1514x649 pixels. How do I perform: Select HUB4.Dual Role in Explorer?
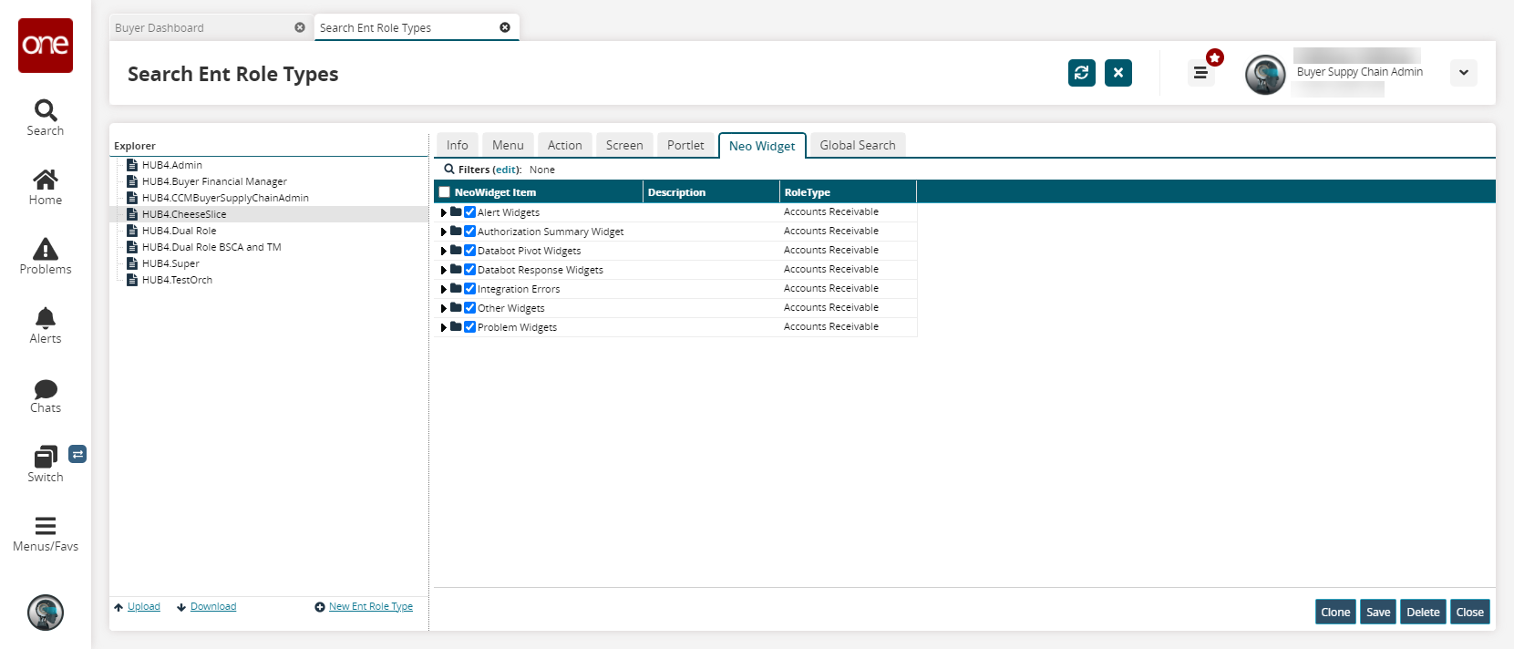click(x=179, y=231)
